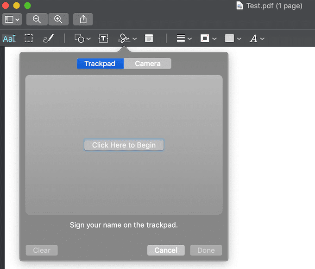
Task: Switch to the Trackpad tab
Action: 100,64
